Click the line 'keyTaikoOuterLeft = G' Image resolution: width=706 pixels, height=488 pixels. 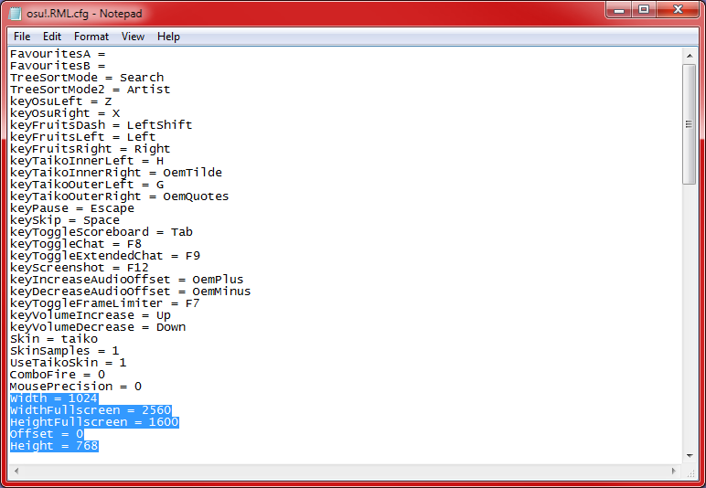click(x=87, y=185)
